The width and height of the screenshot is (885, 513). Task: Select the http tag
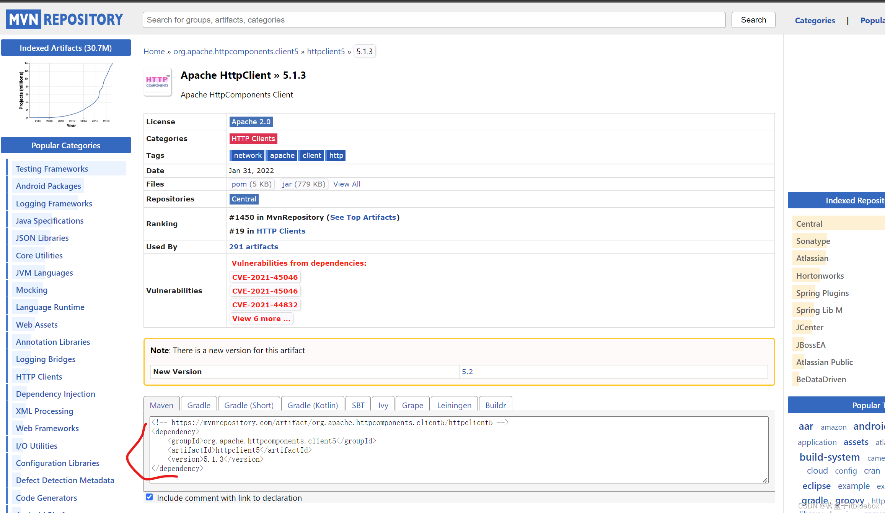click(x=336, y=155)
